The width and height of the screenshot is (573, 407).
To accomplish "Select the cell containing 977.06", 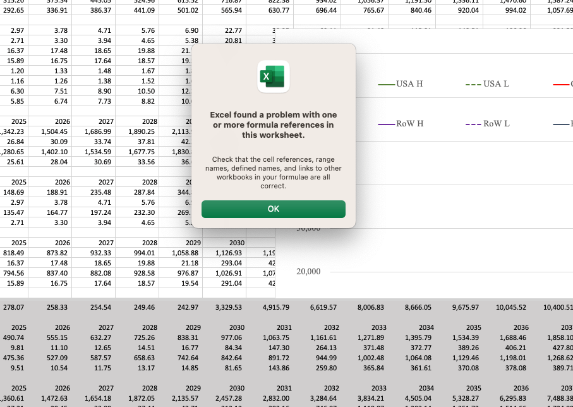I will pyautogui.click(x=224, y=338).
